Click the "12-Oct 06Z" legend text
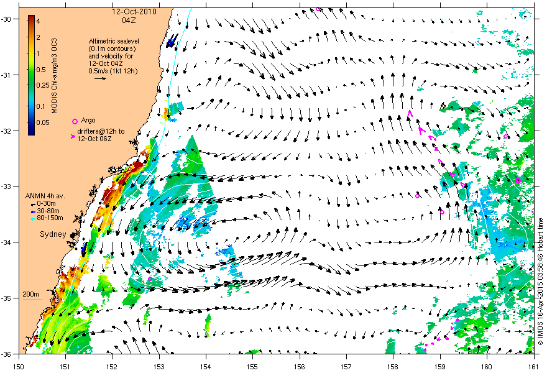Image resolution: width=547 pixels, height=373 pixels. click(94, 139)
